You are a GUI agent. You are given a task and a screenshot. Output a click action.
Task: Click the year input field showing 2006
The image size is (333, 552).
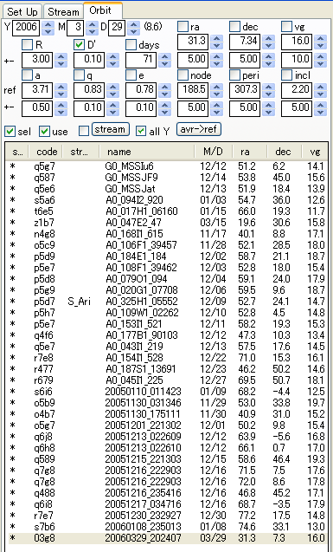click(x=26, y=28)
